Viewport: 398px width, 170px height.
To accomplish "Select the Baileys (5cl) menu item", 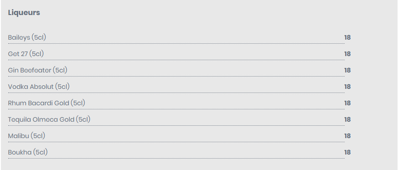I will [x=27, y=37].
